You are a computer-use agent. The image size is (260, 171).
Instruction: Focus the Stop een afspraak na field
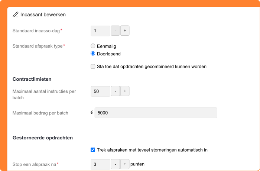pyautogui.click(x=100, y=164)
